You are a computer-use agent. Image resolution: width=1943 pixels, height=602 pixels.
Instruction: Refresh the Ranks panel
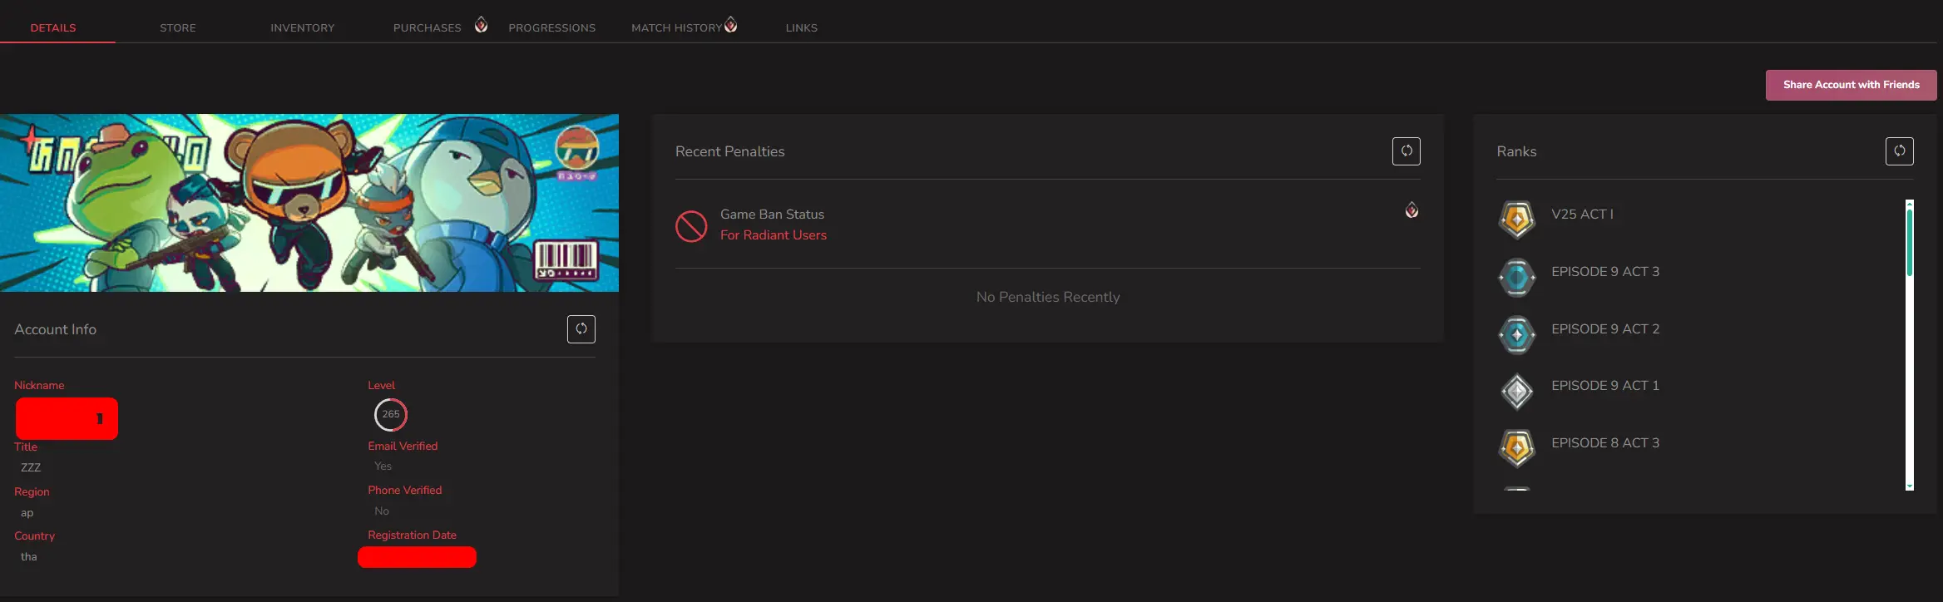click(x=1899, y=151)
